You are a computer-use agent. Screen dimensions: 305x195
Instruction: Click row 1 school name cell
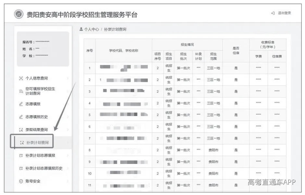click(x=124, y=68)
